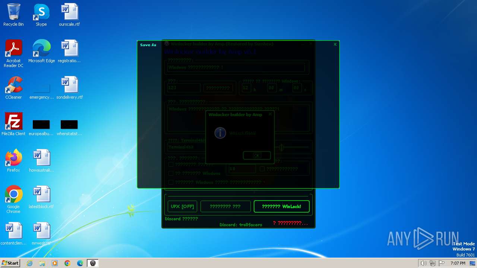Select the contentclien... document
477x268 pixels.
tap(13, 234)
